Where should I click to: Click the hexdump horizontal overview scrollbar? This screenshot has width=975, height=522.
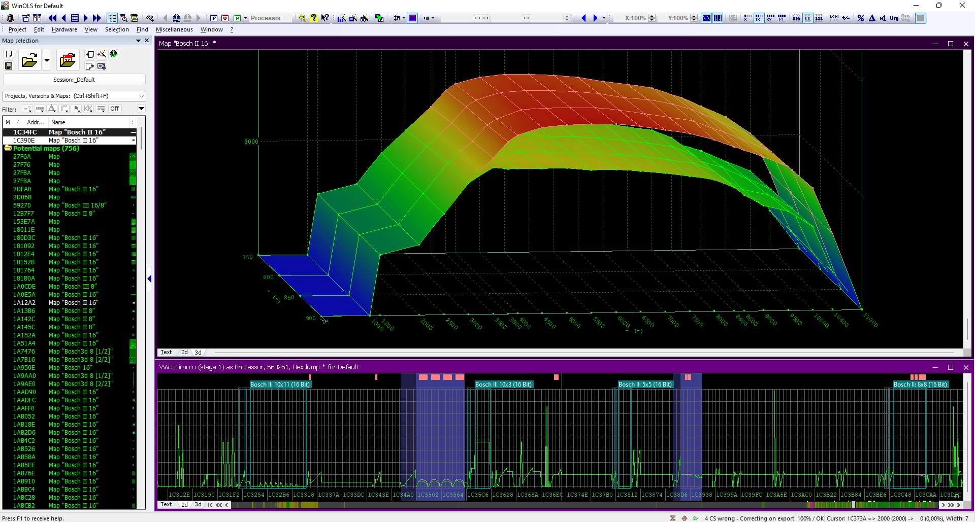[584, 505]
